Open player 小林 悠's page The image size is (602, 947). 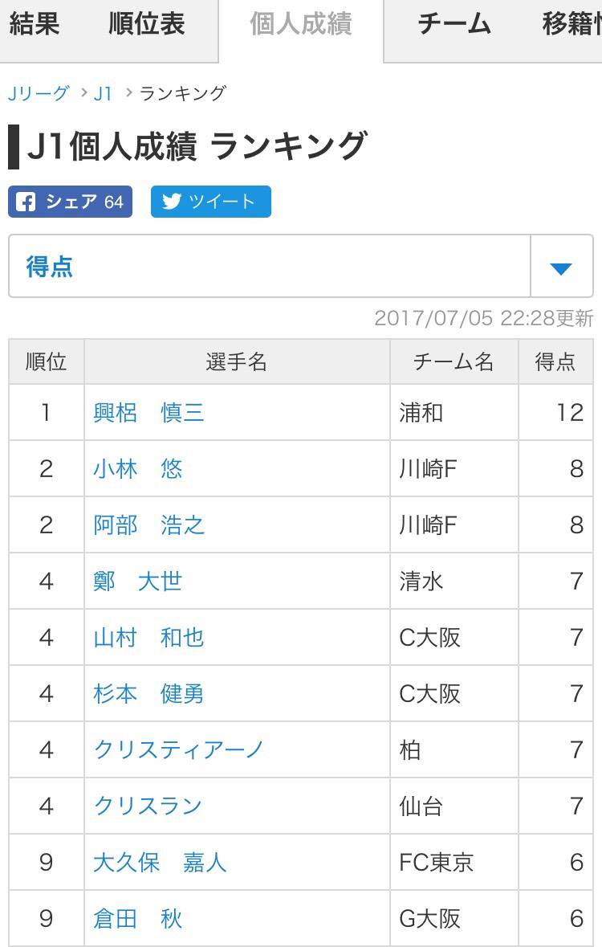[x=138, y=469]
